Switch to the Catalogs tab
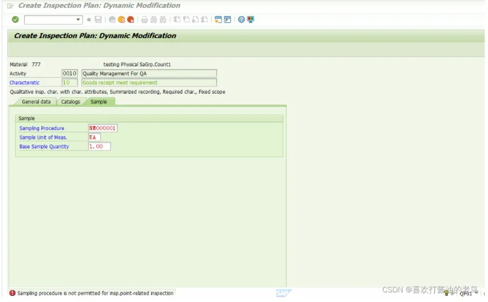The image size is (488, 302). pos(71,102)
